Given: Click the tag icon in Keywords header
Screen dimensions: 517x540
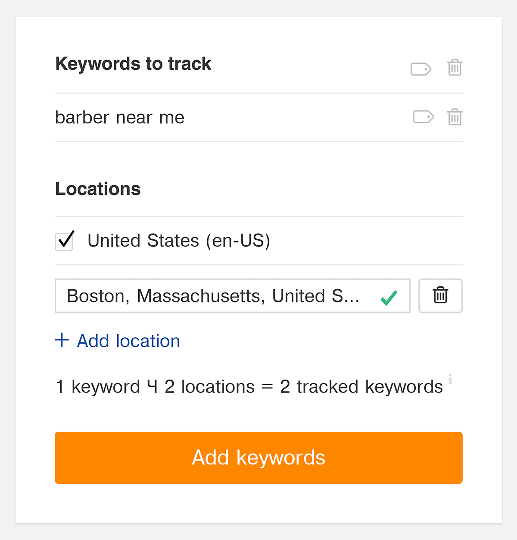Looking at the screenshot, I should [x=420, y=69].
